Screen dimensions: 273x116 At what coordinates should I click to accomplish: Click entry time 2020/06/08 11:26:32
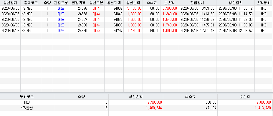(x=197, y=19)
